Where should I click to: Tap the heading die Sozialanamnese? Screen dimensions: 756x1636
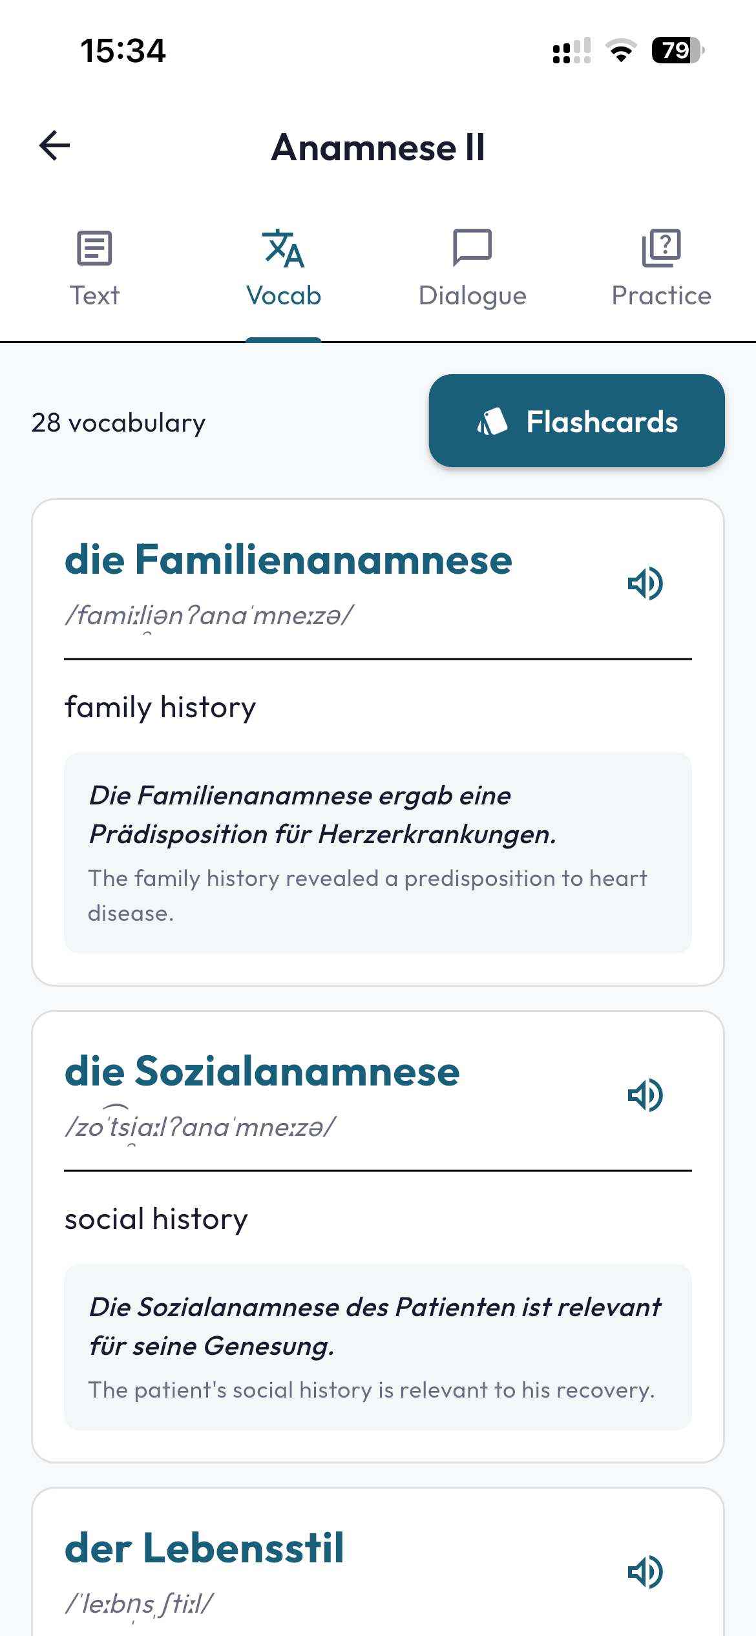click(261, 1071)
